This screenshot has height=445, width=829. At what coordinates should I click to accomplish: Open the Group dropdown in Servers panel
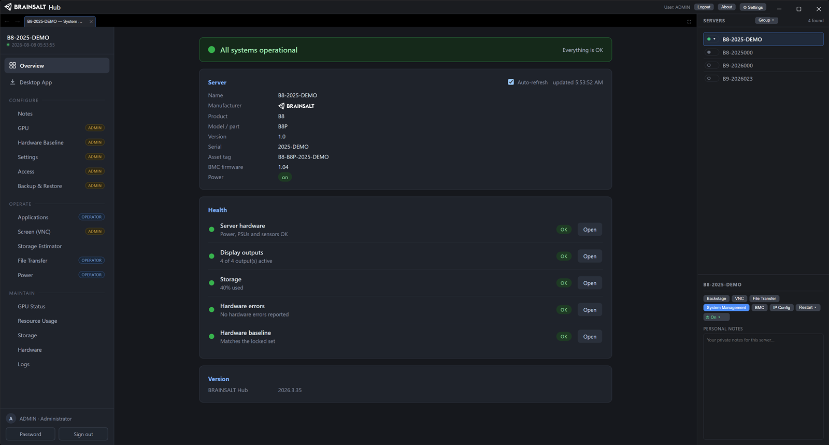point(766,20)
